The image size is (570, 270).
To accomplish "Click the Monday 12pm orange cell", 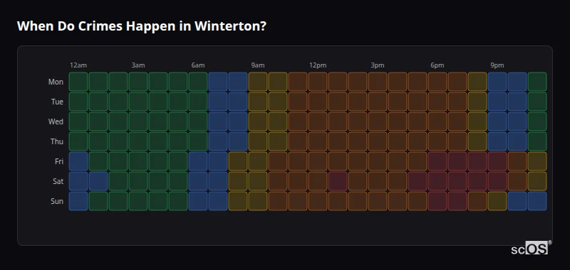I will [318, 82].
